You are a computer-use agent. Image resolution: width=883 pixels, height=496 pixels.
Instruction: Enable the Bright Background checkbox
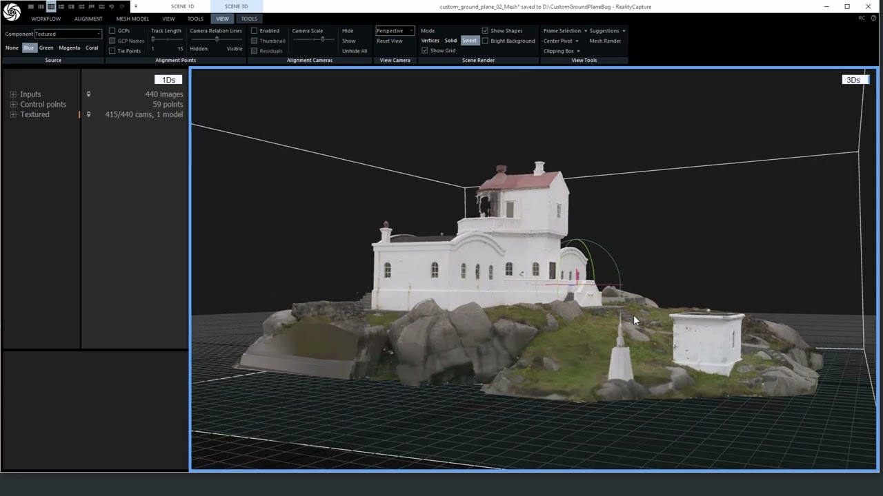click(x=485, y=41)
